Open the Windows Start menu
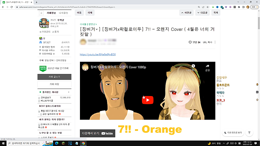This screenshot has height=146, width=260. pyautogui.click(x=3, y=143)
